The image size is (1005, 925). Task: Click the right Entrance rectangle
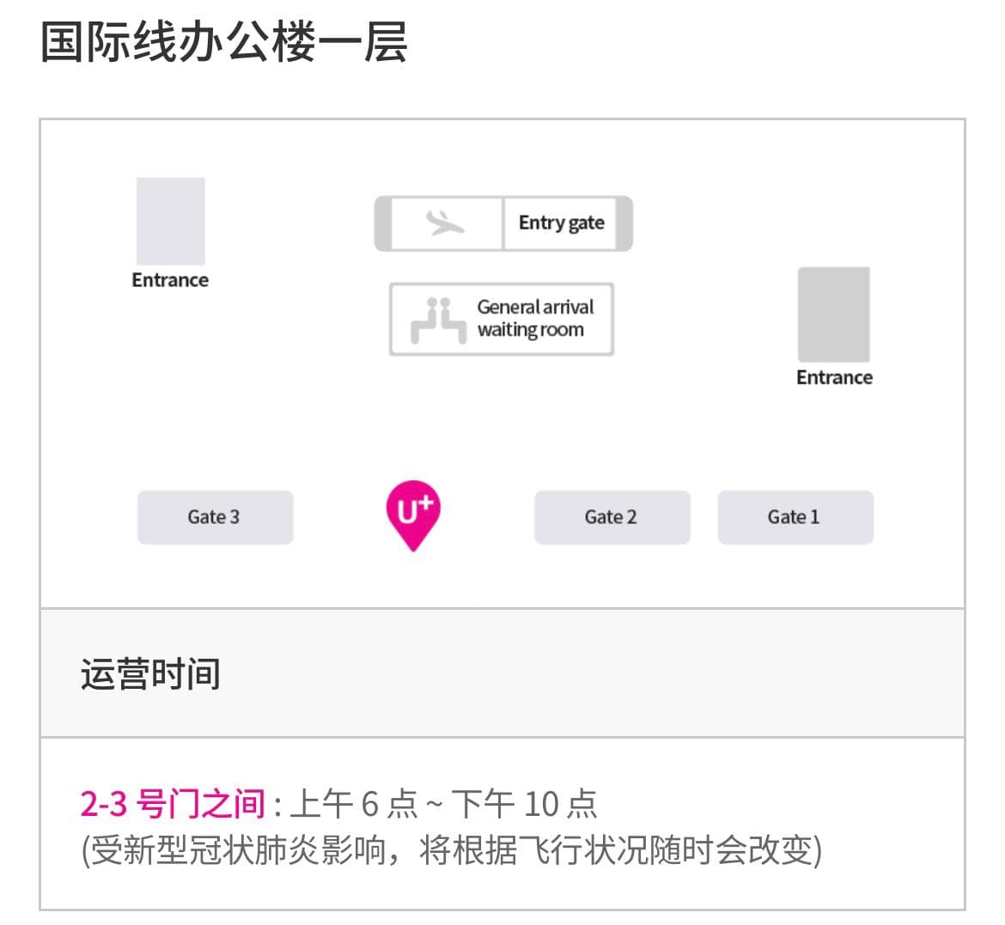click(x=834, y=314)
